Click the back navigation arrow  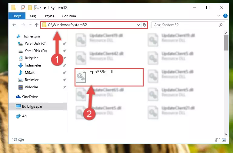pos(14,25)
